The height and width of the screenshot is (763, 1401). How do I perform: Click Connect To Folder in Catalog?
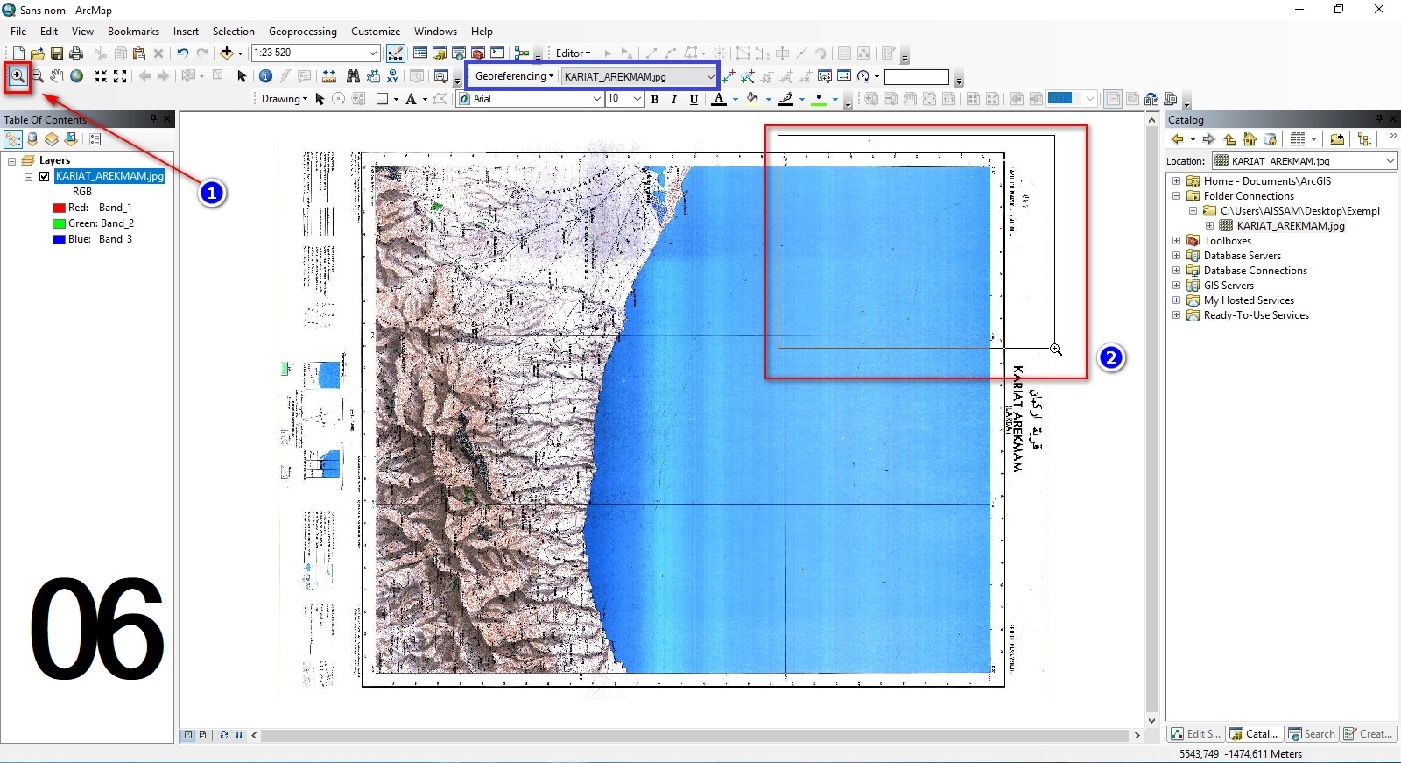(1337, 138)
